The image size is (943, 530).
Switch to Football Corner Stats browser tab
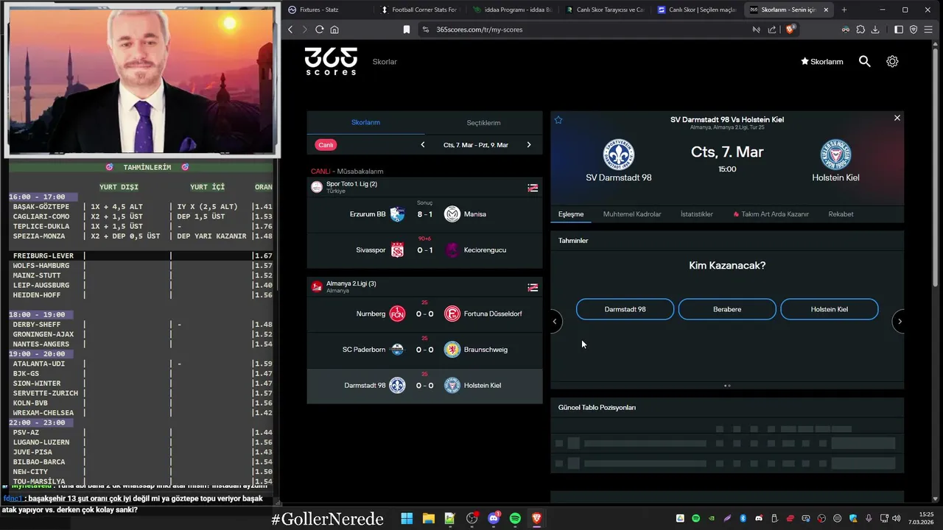click(418, 10)
